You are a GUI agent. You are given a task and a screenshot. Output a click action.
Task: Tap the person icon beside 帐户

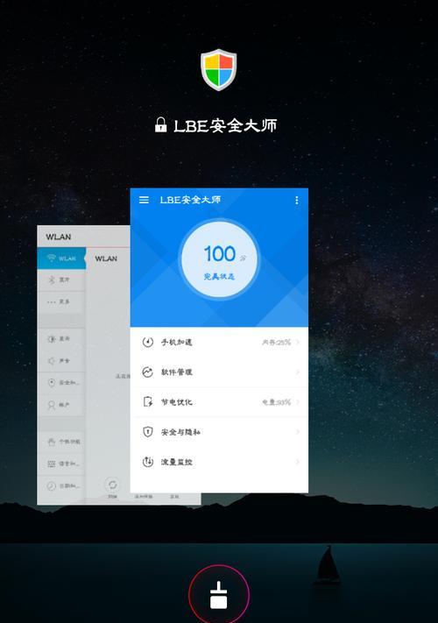51,405
